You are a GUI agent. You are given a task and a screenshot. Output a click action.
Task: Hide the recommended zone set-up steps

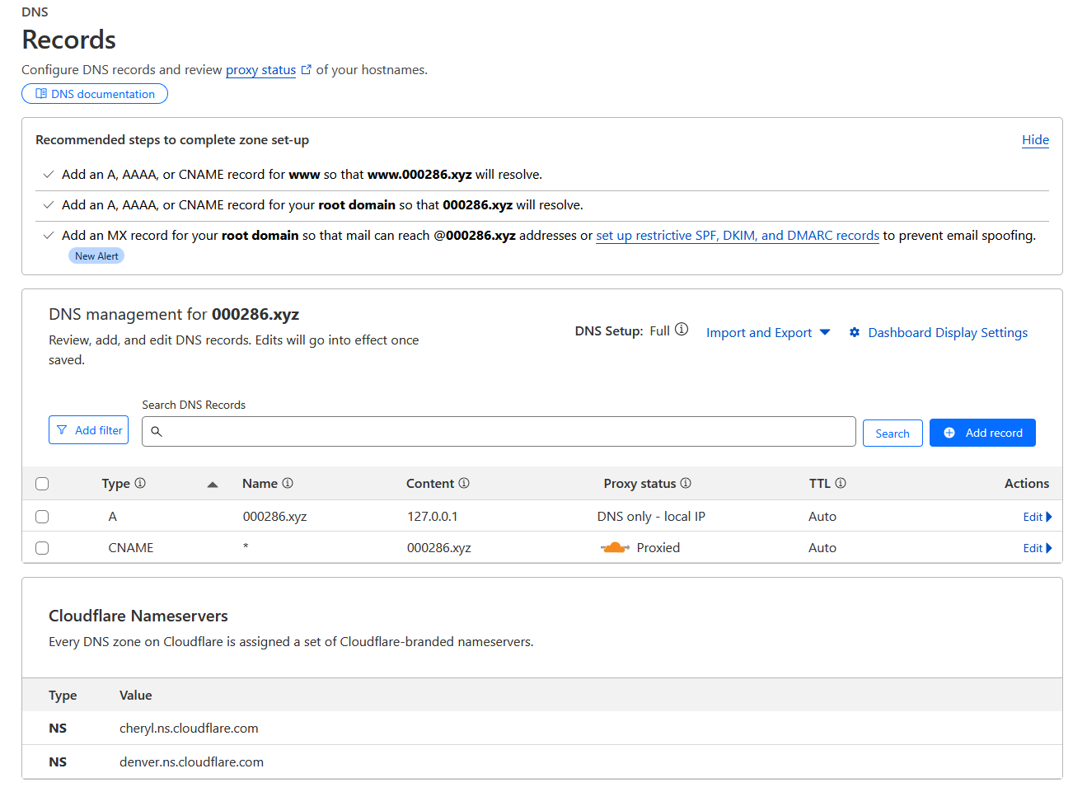1035,140
